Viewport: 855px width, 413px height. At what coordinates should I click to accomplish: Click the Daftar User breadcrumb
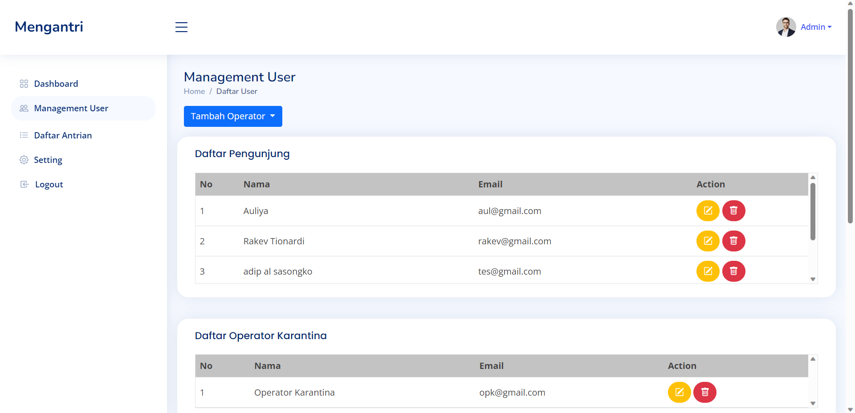[237, 91]
